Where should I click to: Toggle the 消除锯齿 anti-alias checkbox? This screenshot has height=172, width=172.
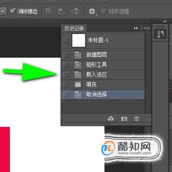pyautogui.click(x=12, y=11)
